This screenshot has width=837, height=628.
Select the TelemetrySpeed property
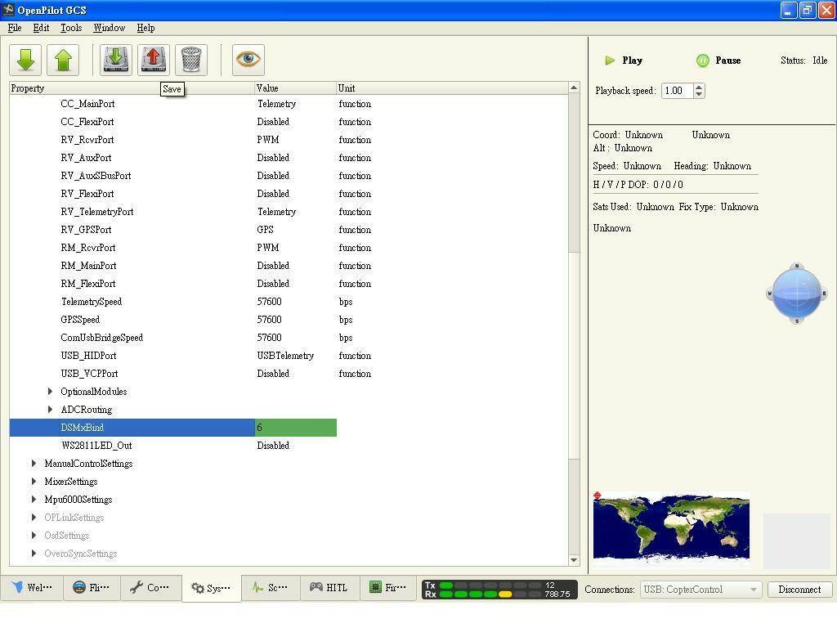(92, 302)
